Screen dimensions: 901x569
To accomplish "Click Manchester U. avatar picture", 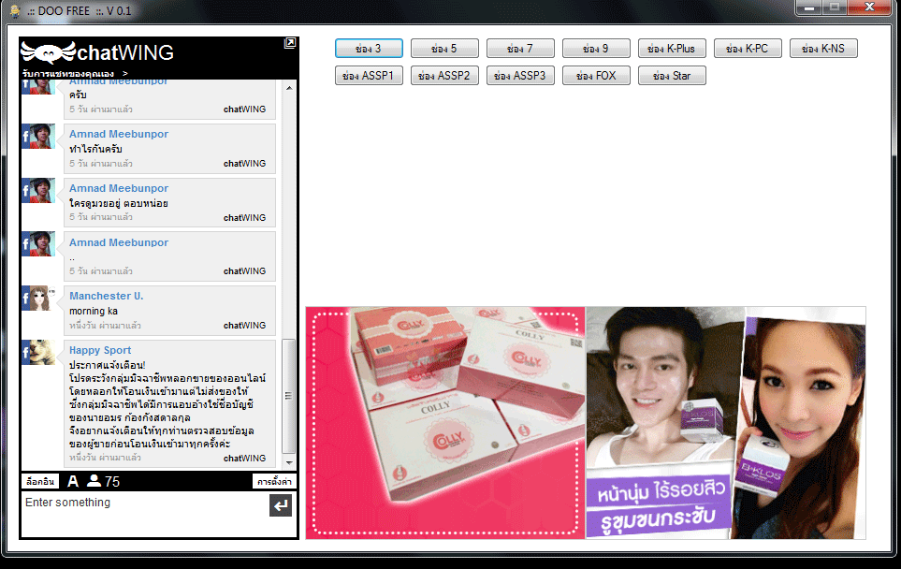I will pos(38,298).
